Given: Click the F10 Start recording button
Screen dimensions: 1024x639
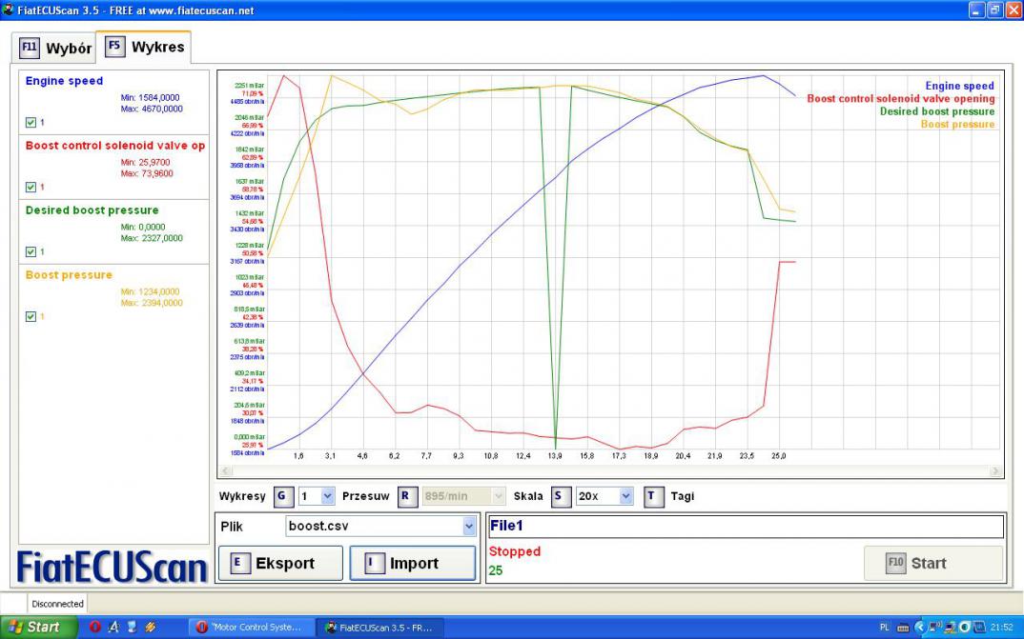Looking at the screenshot, I should [933, 564].
